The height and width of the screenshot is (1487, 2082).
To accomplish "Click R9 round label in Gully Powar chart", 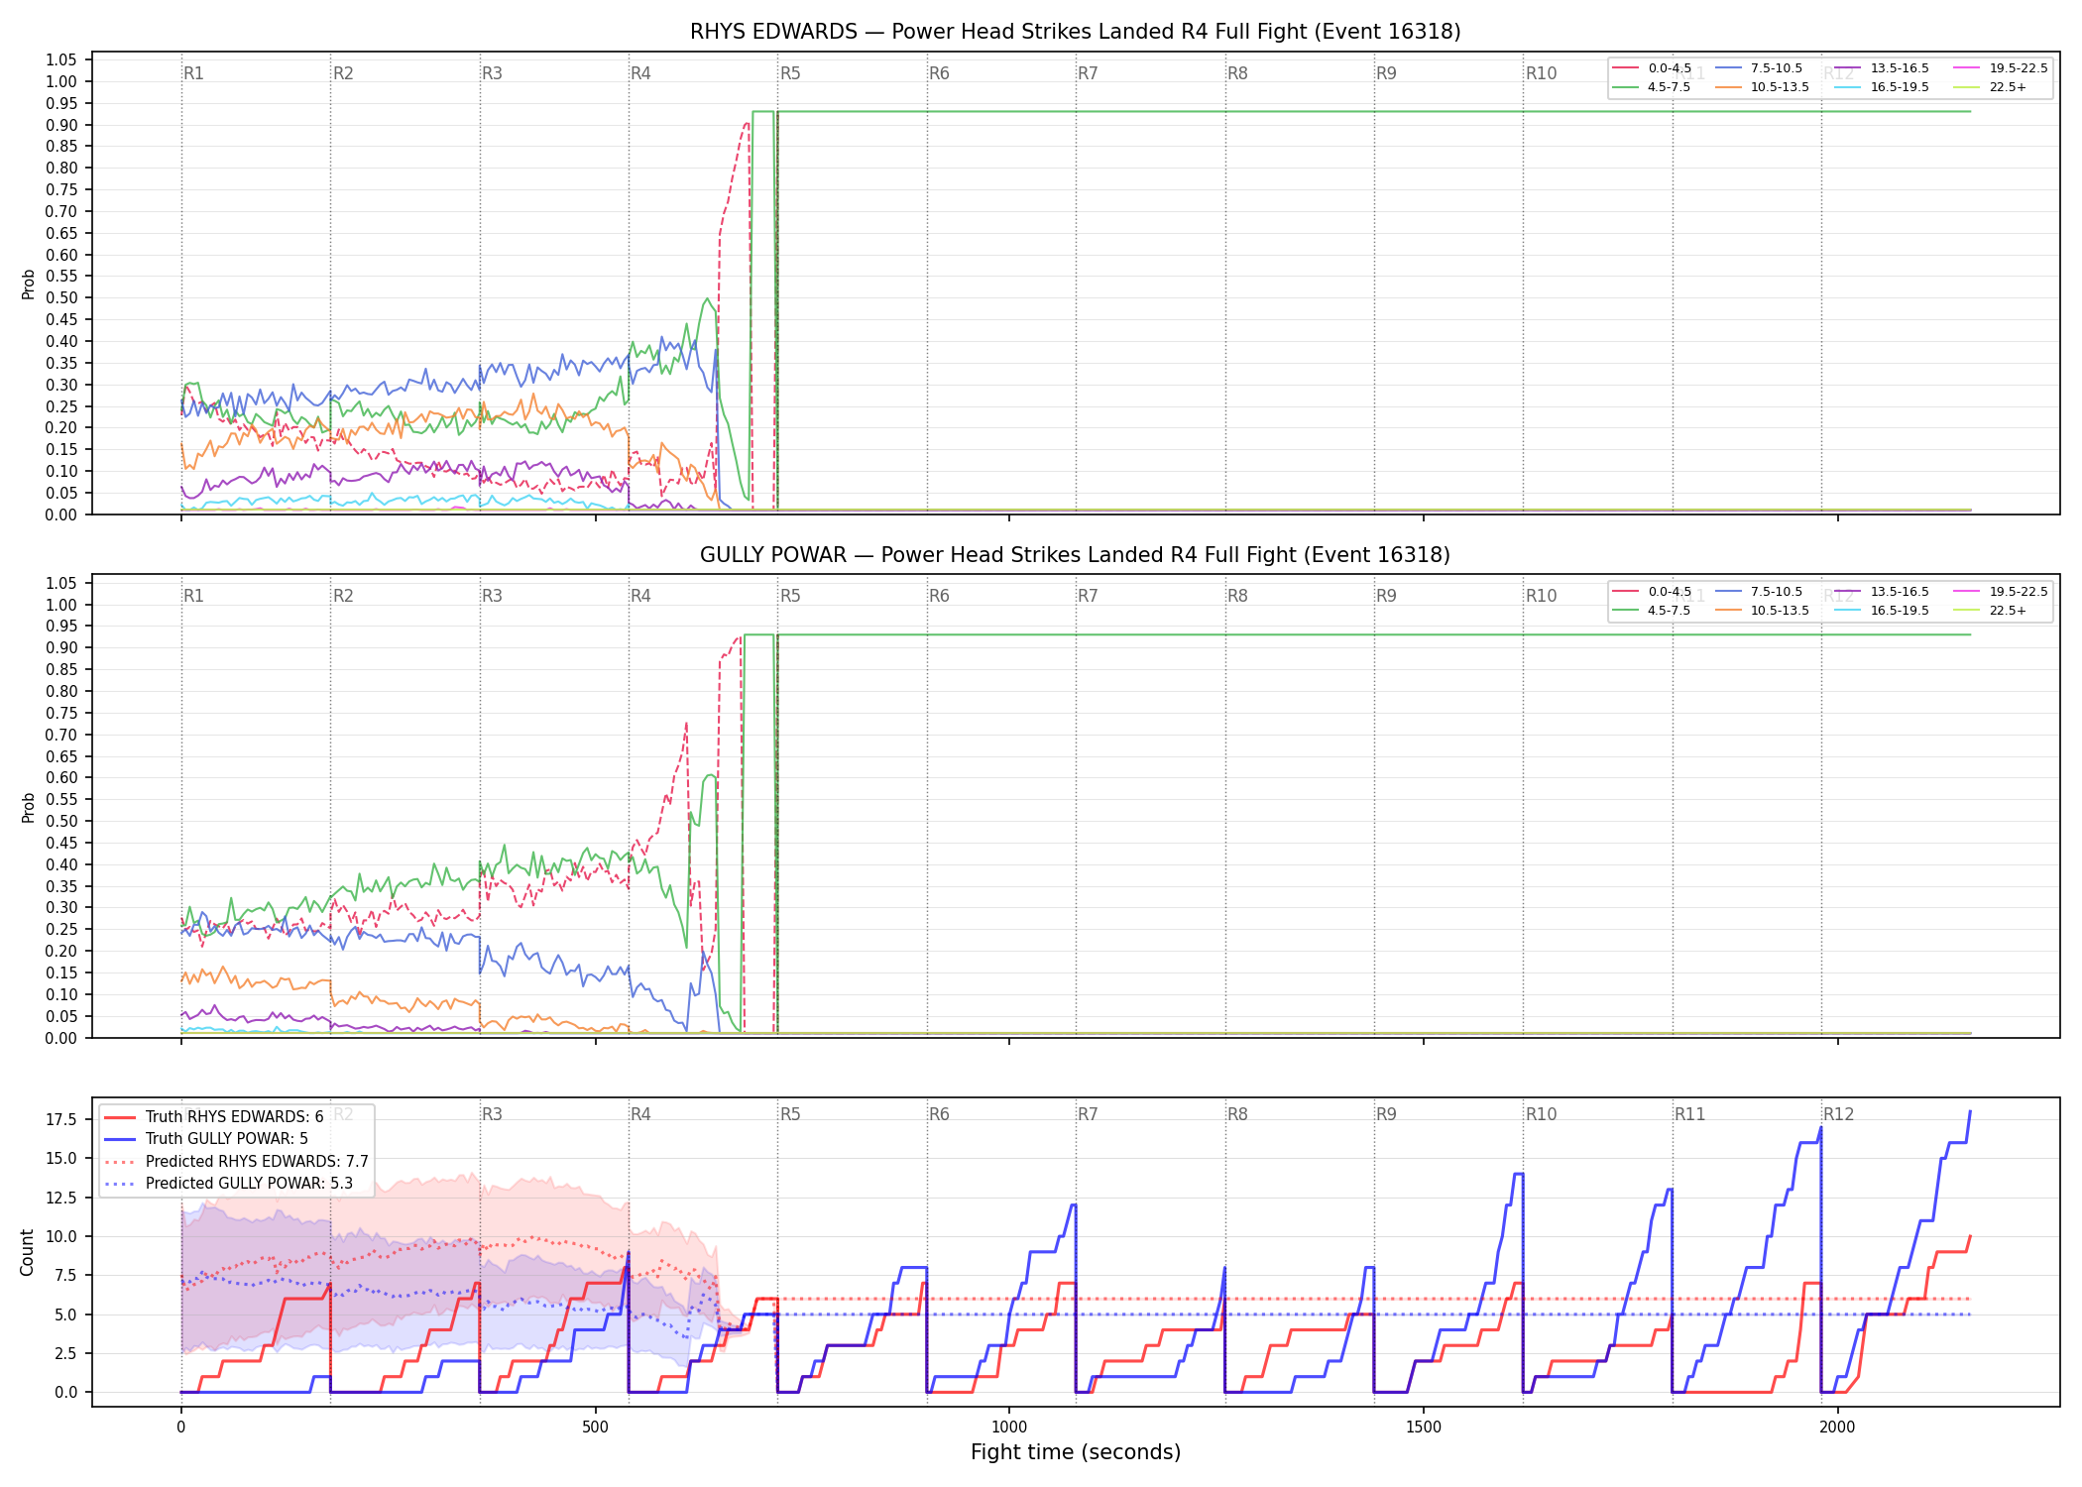I will (1387, 596).
